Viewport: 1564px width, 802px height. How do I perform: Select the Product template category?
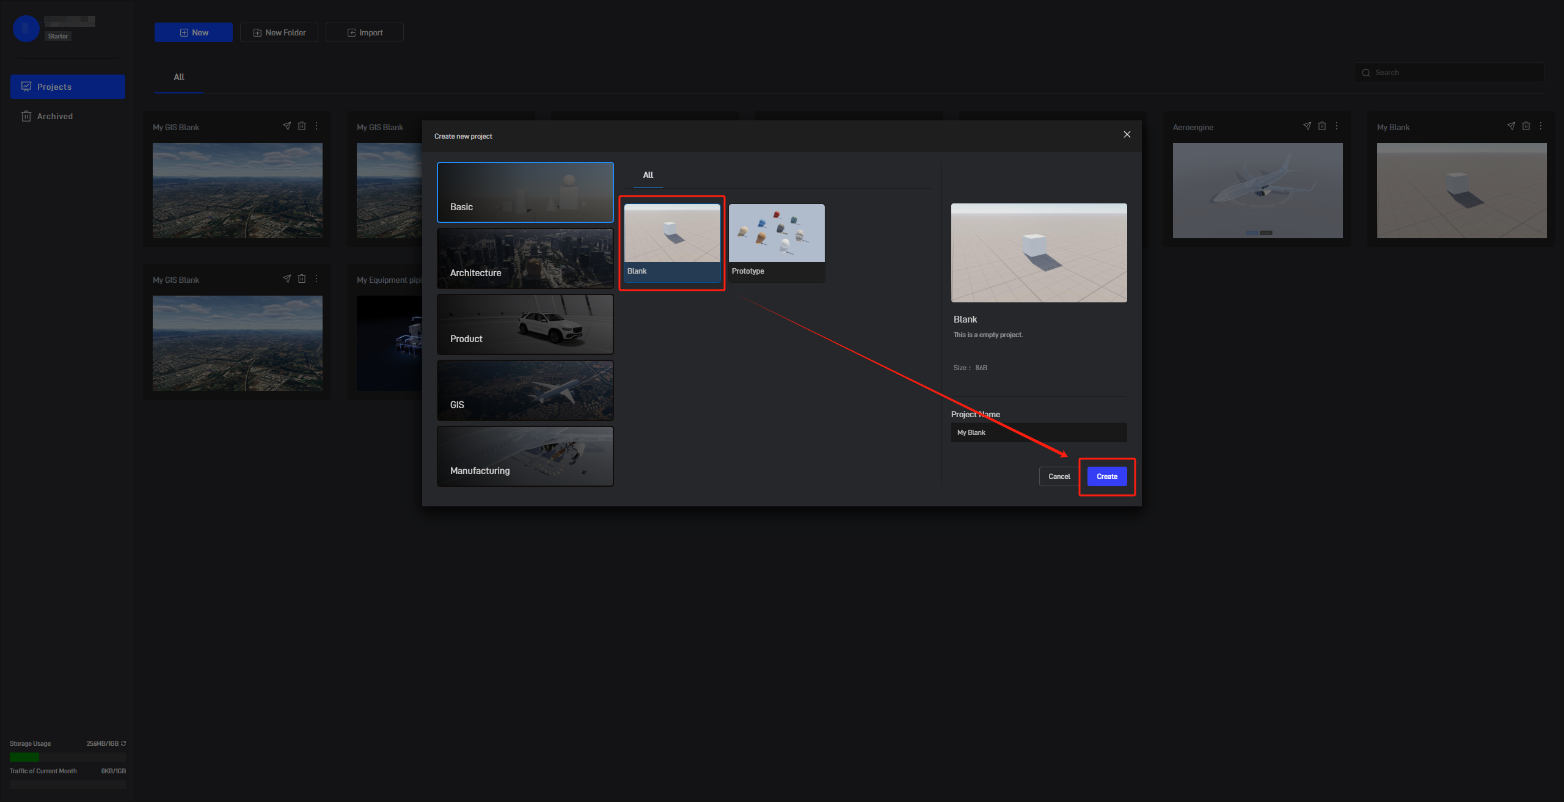(x=525, y=324)
